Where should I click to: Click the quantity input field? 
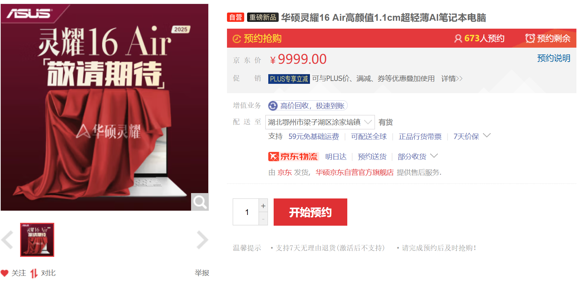(246, 212)
